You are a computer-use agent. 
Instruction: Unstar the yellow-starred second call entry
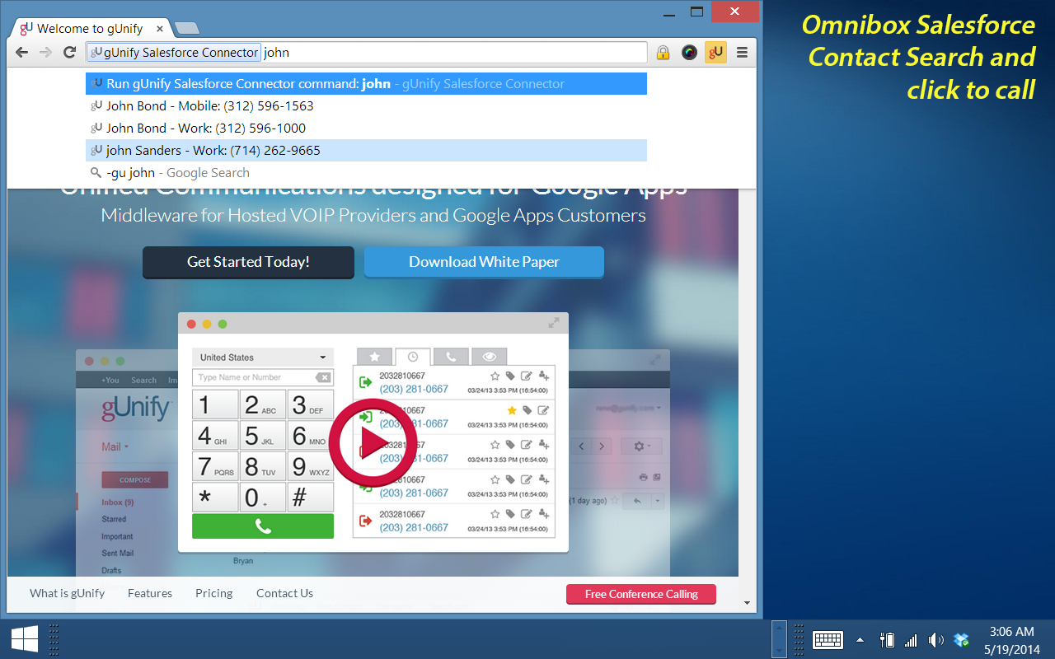click(x=512, y=410)
